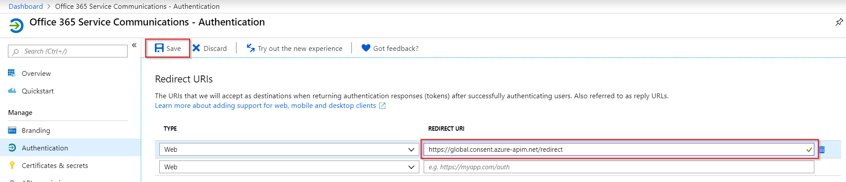Click the Save floppy disk icon
This screenshot has height=182, width=846.
click(x=159, y=48)
